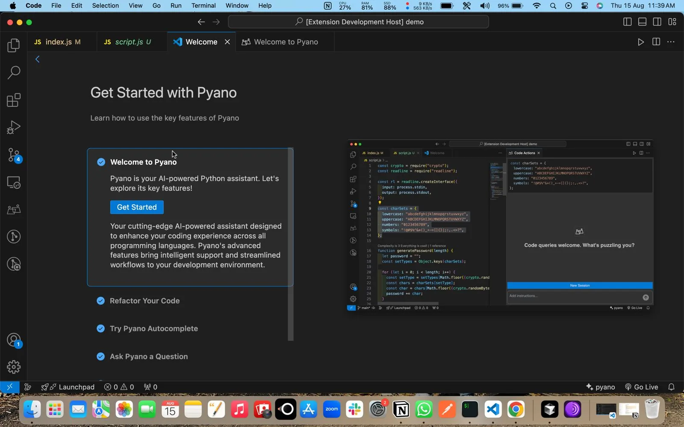Image resolution: width=684 pixels, height=427 pixels.
Task: Expand the Try Pyano Autocomplete step
Action: click(154, 328)
